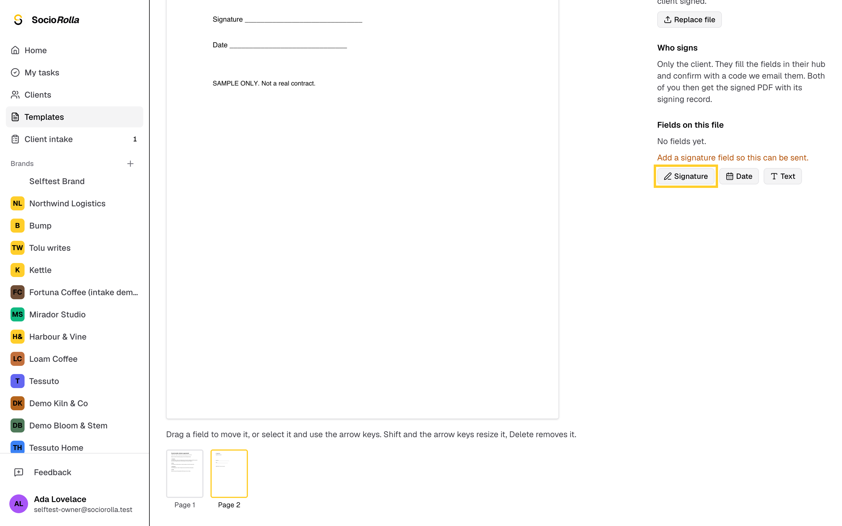The image size is (842, 526).
Task: Select the Northwind Logistics NL badge
Action: point(18,203)
